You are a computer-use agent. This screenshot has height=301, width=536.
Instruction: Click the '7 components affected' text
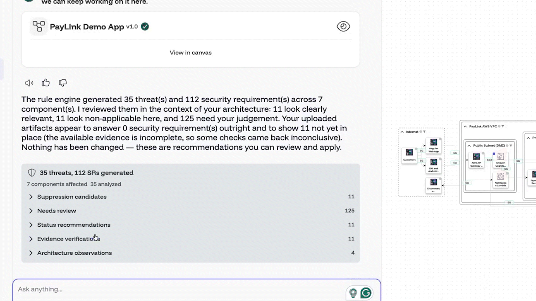coord(57,184)
